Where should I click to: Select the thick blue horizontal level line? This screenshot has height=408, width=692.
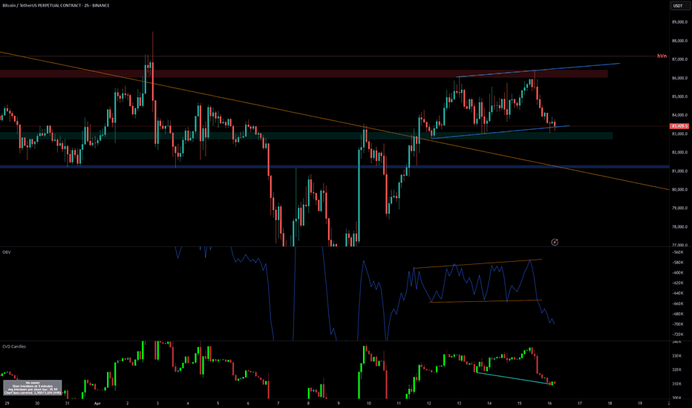point(335,167)
